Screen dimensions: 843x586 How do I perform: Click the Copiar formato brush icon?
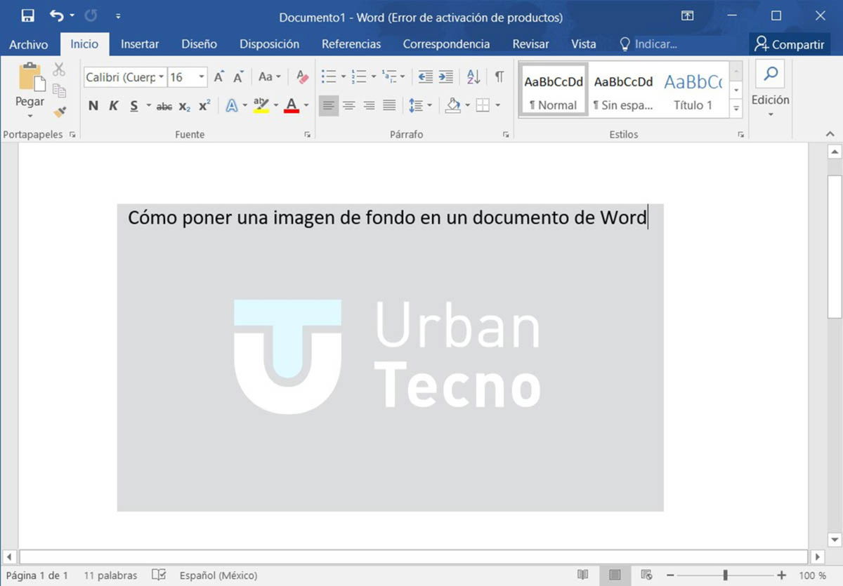pyautogui.click(x=60, y=111)
